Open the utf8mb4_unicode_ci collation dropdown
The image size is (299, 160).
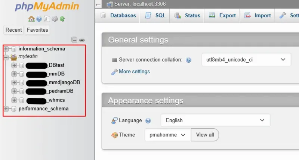246,60
